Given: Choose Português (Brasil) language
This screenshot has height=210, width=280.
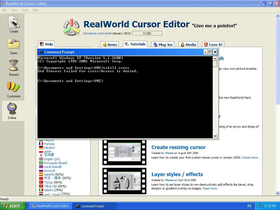Looking at the screenshot, I should [56, 163].
